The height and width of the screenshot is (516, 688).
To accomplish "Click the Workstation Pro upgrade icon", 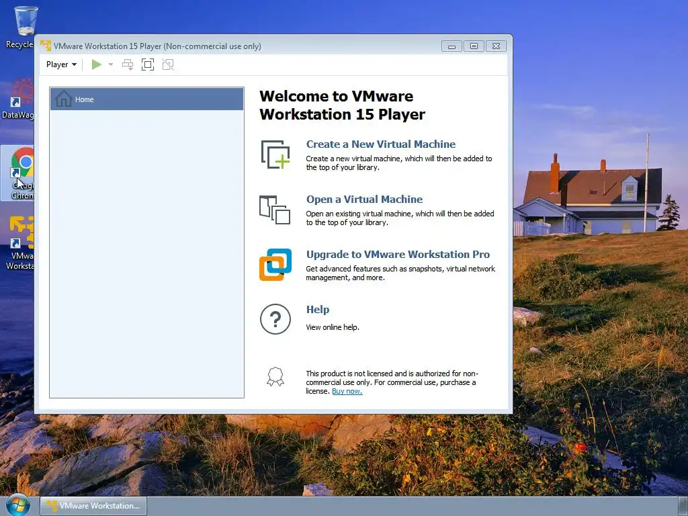I will [x=275, y=265].
